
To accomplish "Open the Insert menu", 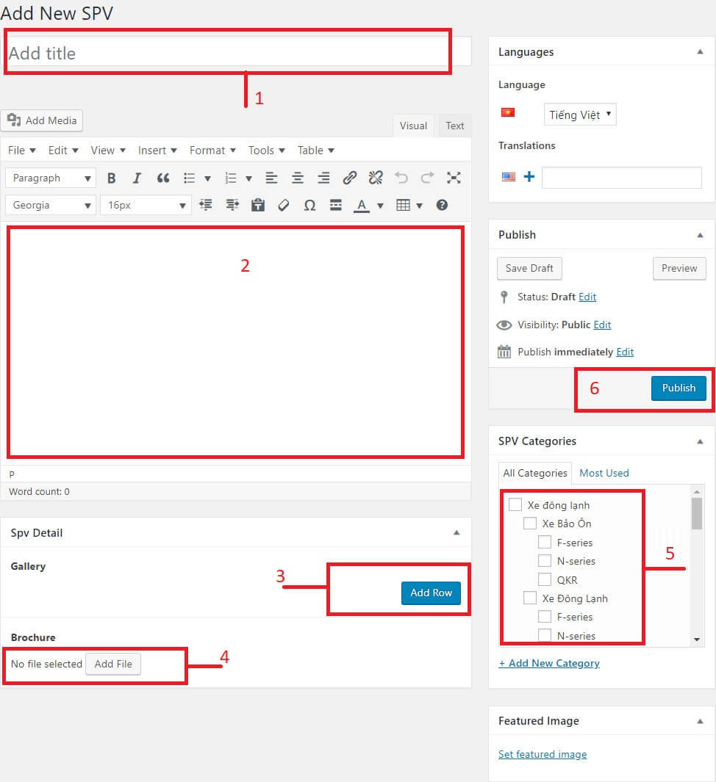I will tap(157, 151).
